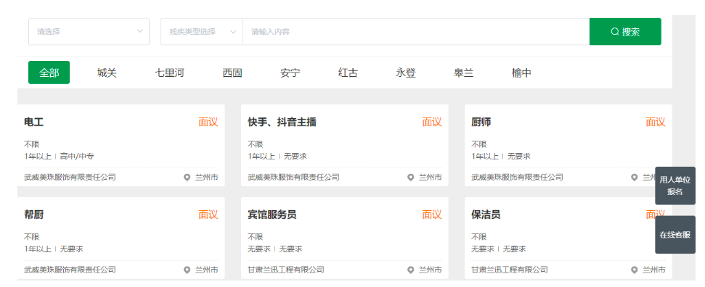
Task: Select the 城关 district tab
Action: click(107, 72)
